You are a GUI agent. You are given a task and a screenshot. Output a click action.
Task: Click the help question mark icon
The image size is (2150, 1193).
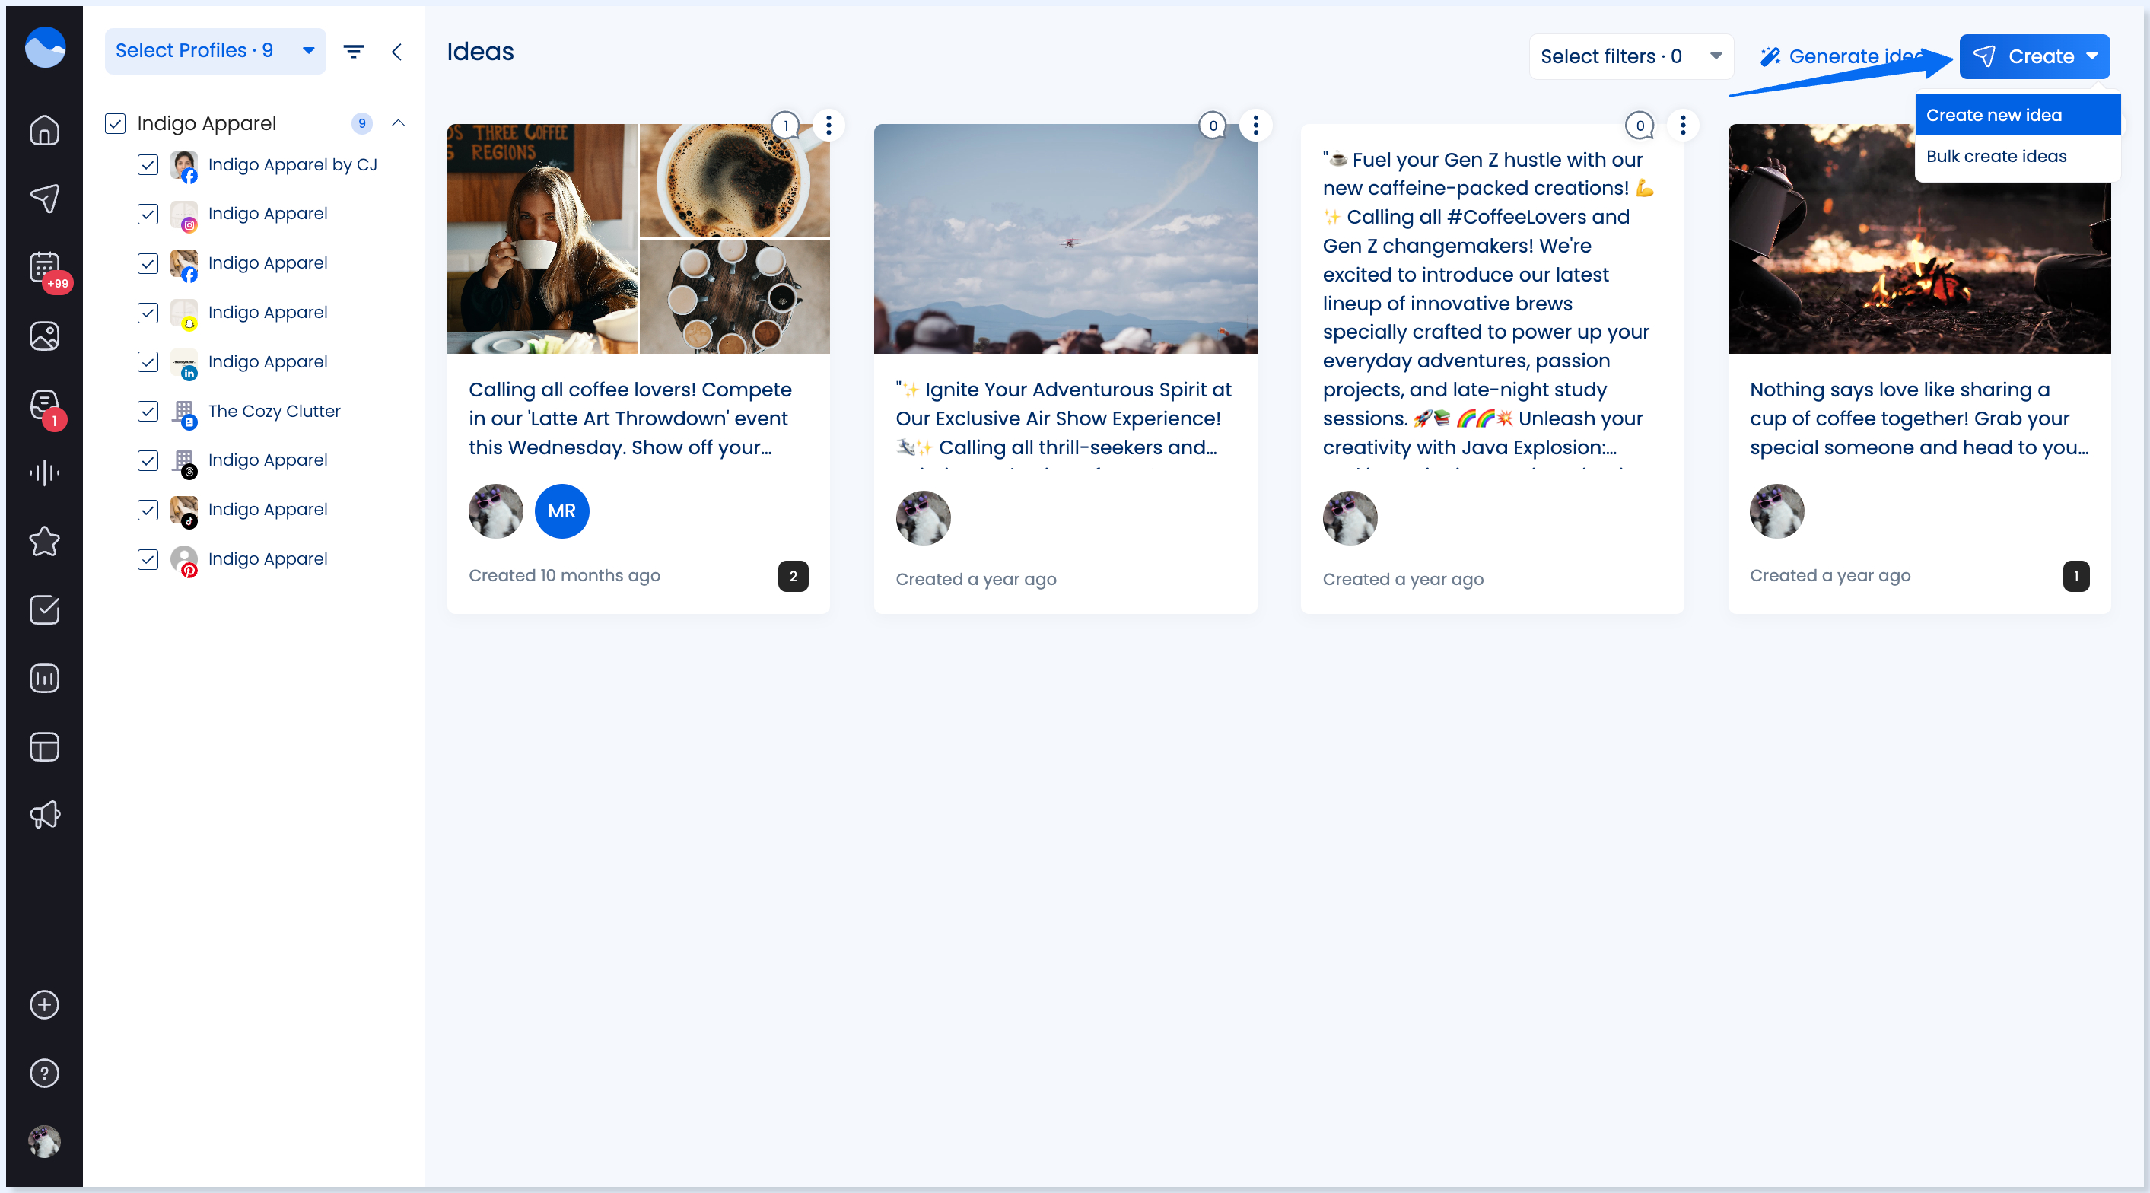(44, 1073)
